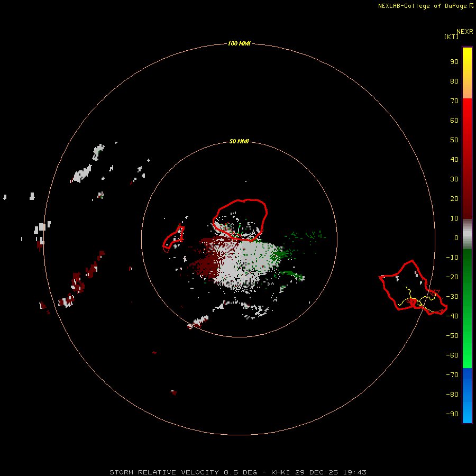This screenshot has width=476, height=476.
Task: Select the 100 NMI range ring label
Action: 239,43
